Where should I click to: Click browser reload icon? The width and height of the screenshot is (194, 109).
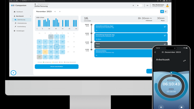[17, 1]
